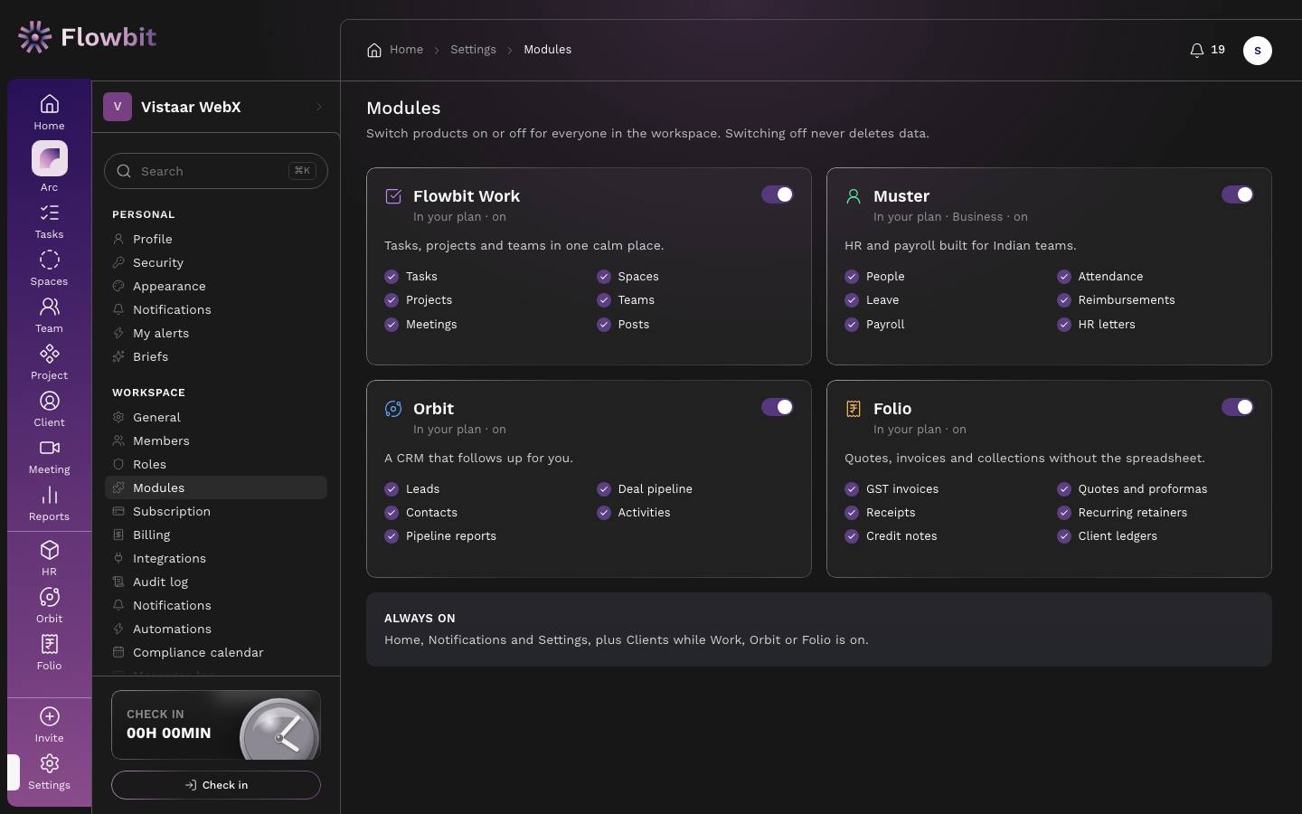The image size is (1302, 814).
Task: Open personal Notifications settings
Action: pyautogui.click(x=216, y=309)
